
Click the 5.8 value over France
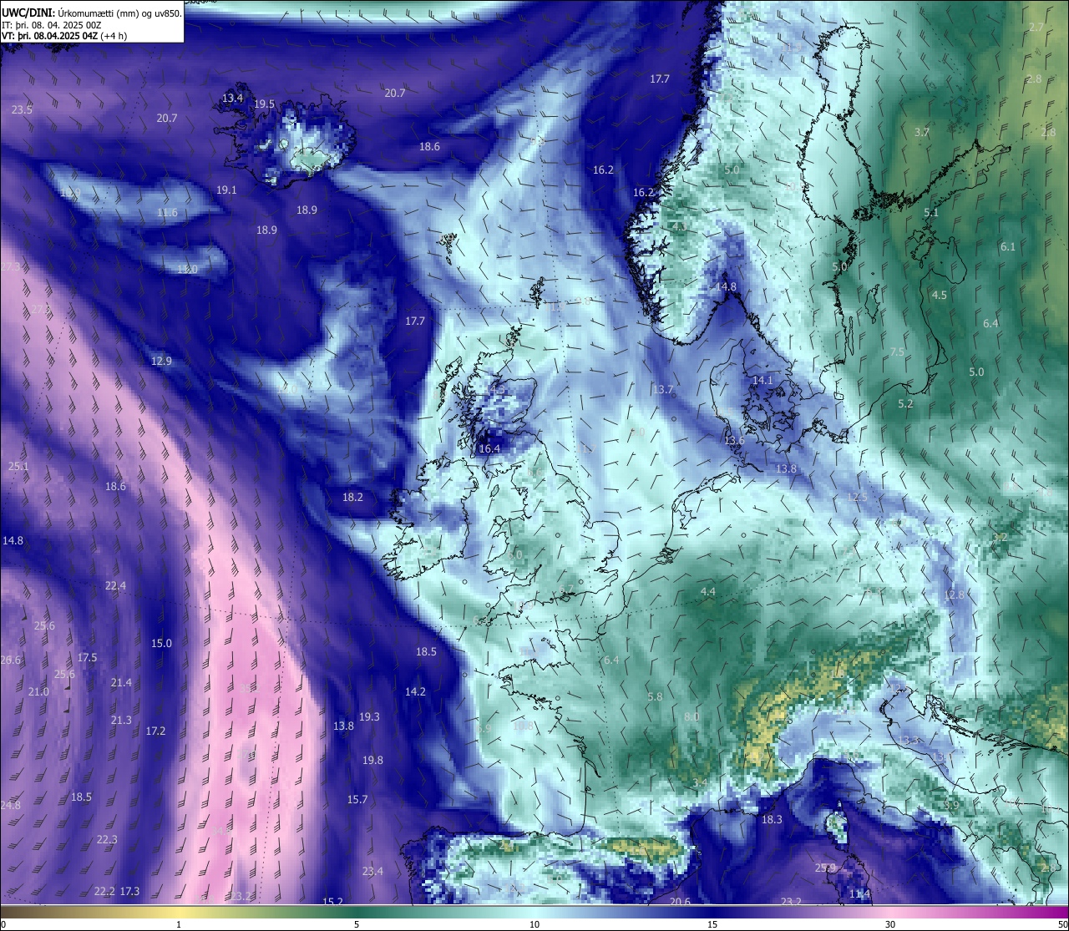point(655,696)
